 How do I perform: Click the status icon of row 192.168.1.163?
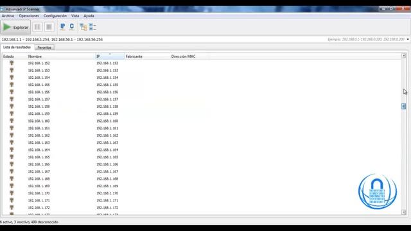click(12, 142)
